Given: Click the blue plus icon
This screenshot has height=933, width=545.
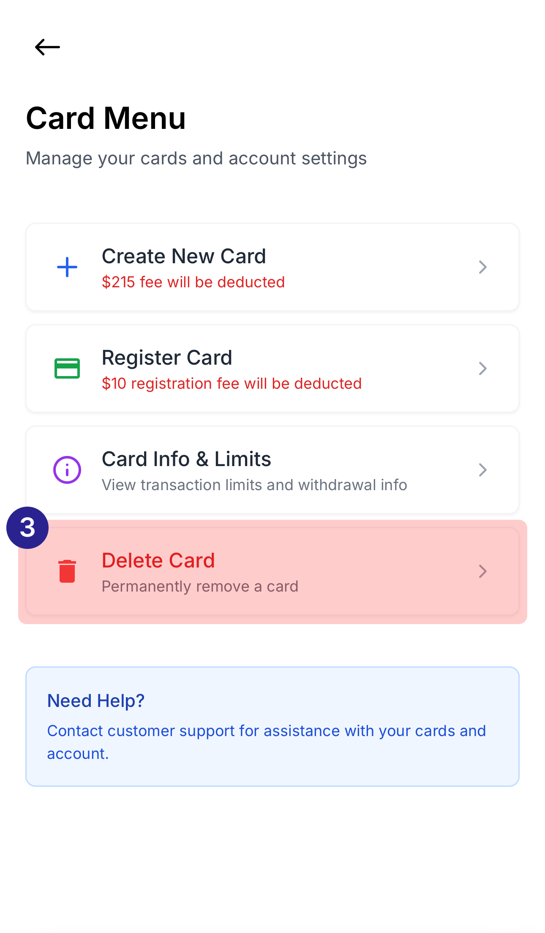Looking at the screenshot, I should tap(67, 267).
